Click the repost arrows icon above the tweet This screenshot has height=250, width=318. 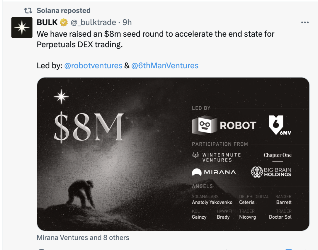pyautogui.click(x=28, y=11)
